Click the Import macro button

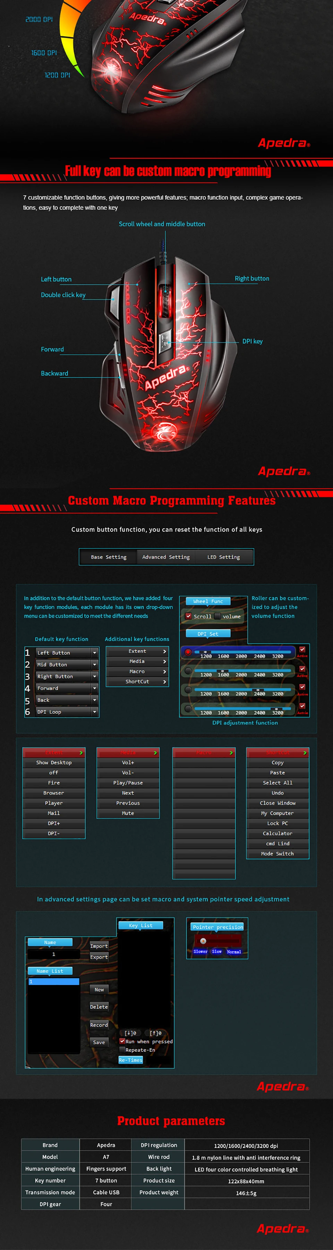(99, 946)
